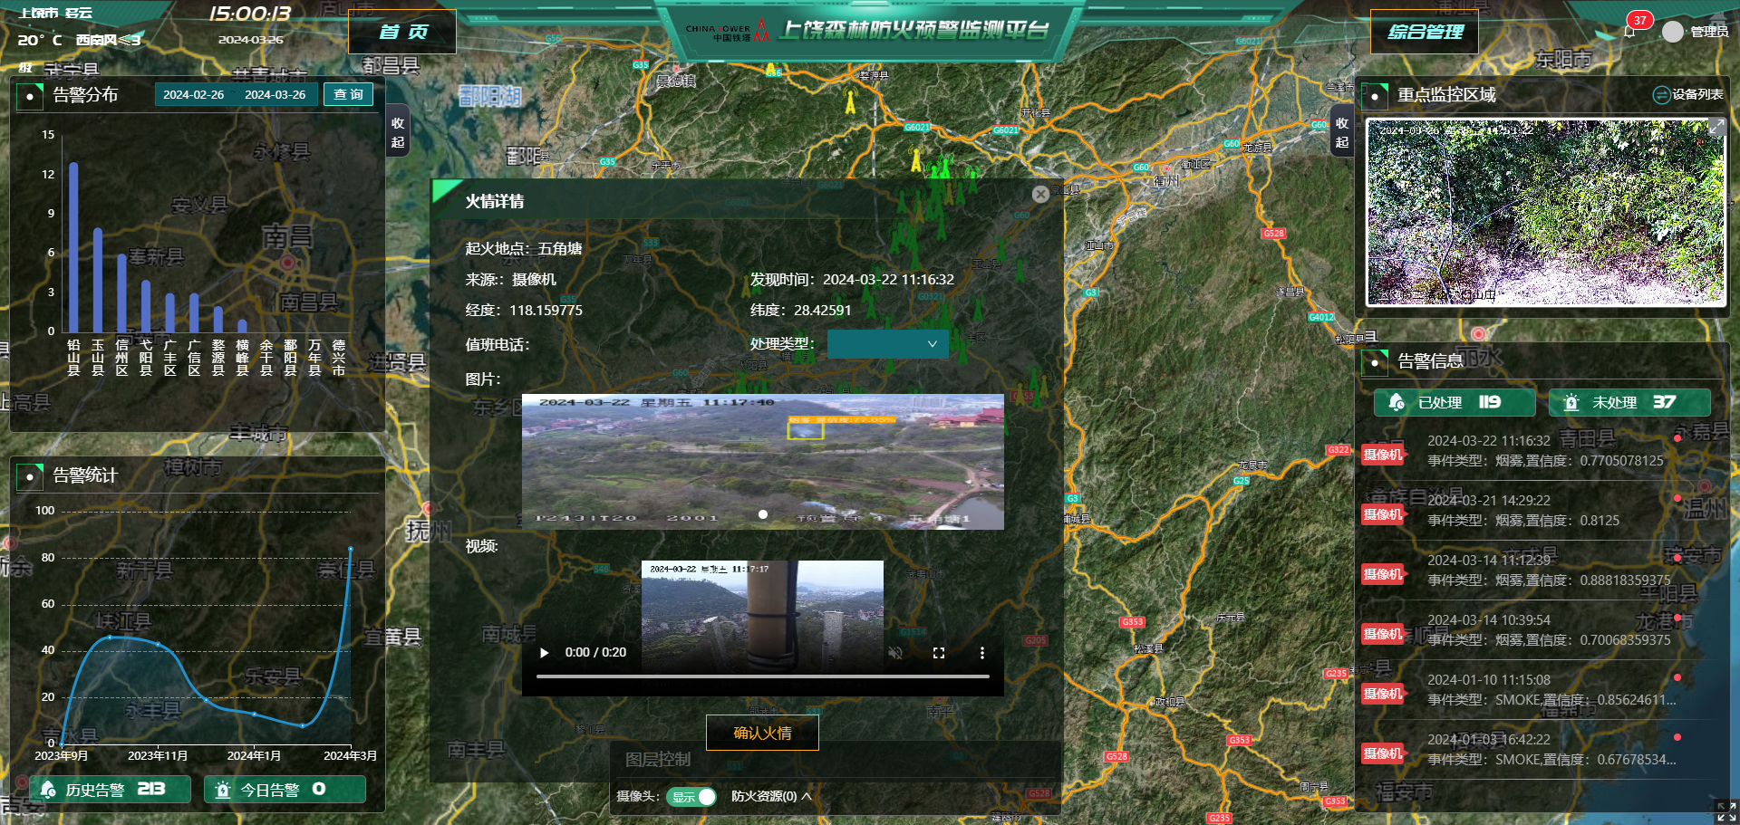Click the 管理员 user avatar
1740x825 pixels.
(1673, 32)
